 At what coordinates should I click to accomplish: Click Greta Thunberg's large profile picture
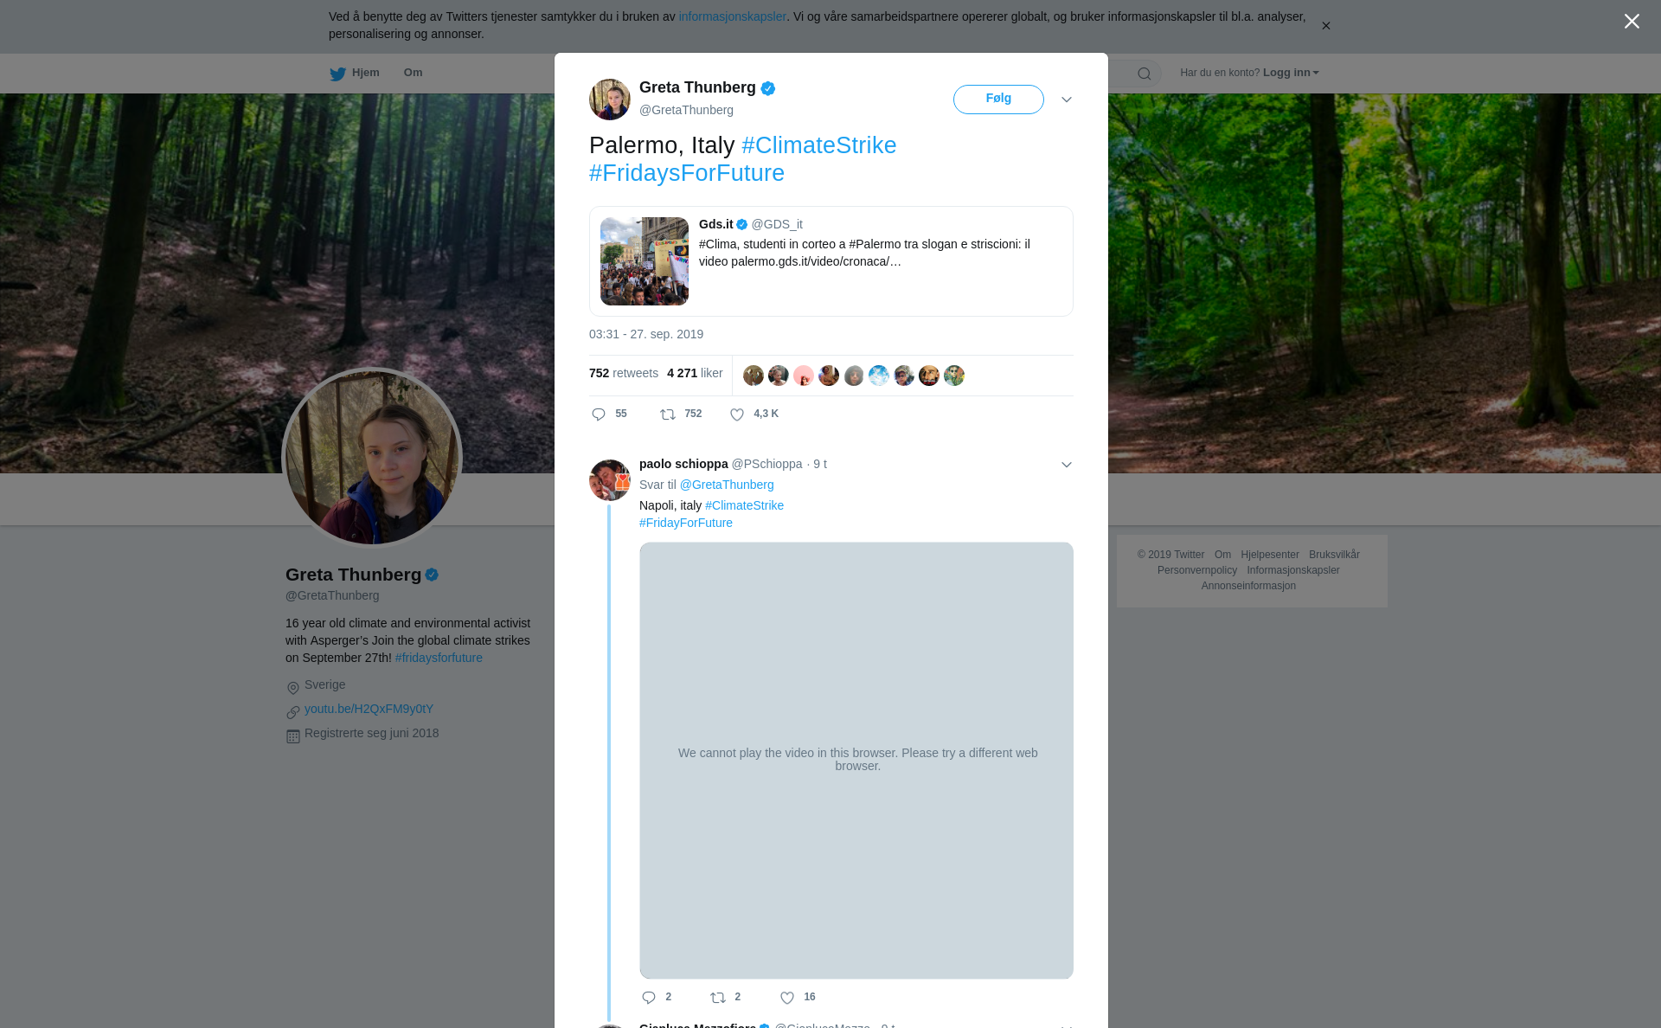click(372, 458)
